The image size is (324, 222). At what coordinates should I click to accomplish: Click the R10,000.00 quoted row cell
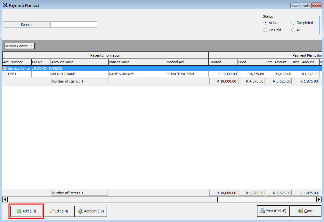(x=223, y=74)
